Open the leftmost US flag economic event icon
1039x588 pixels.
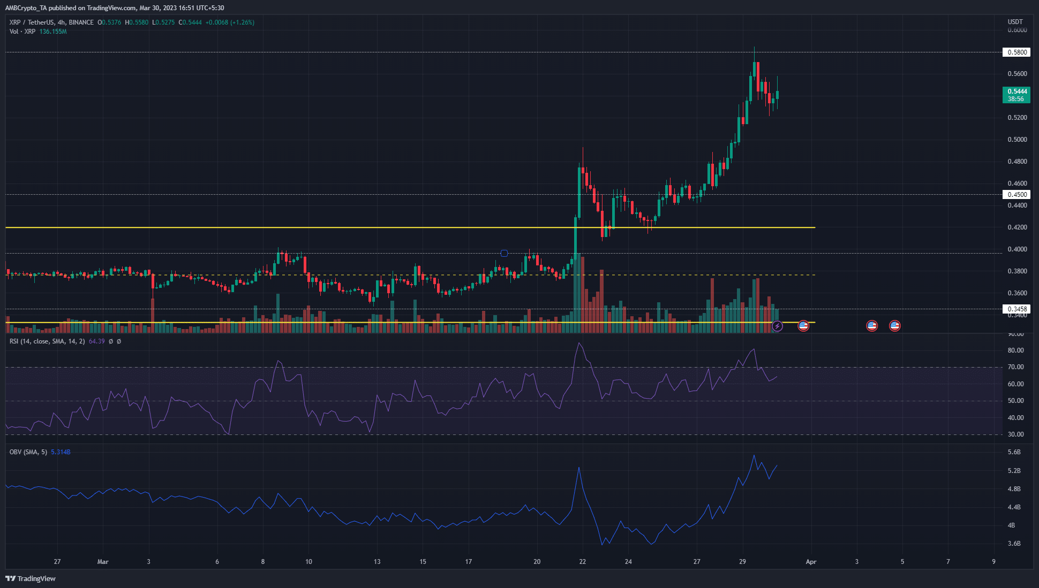click(803, 326)
